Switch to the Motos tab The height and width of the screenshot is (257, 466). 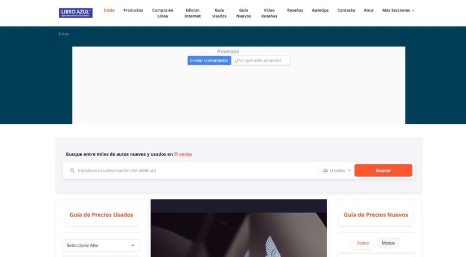point(388,243)
